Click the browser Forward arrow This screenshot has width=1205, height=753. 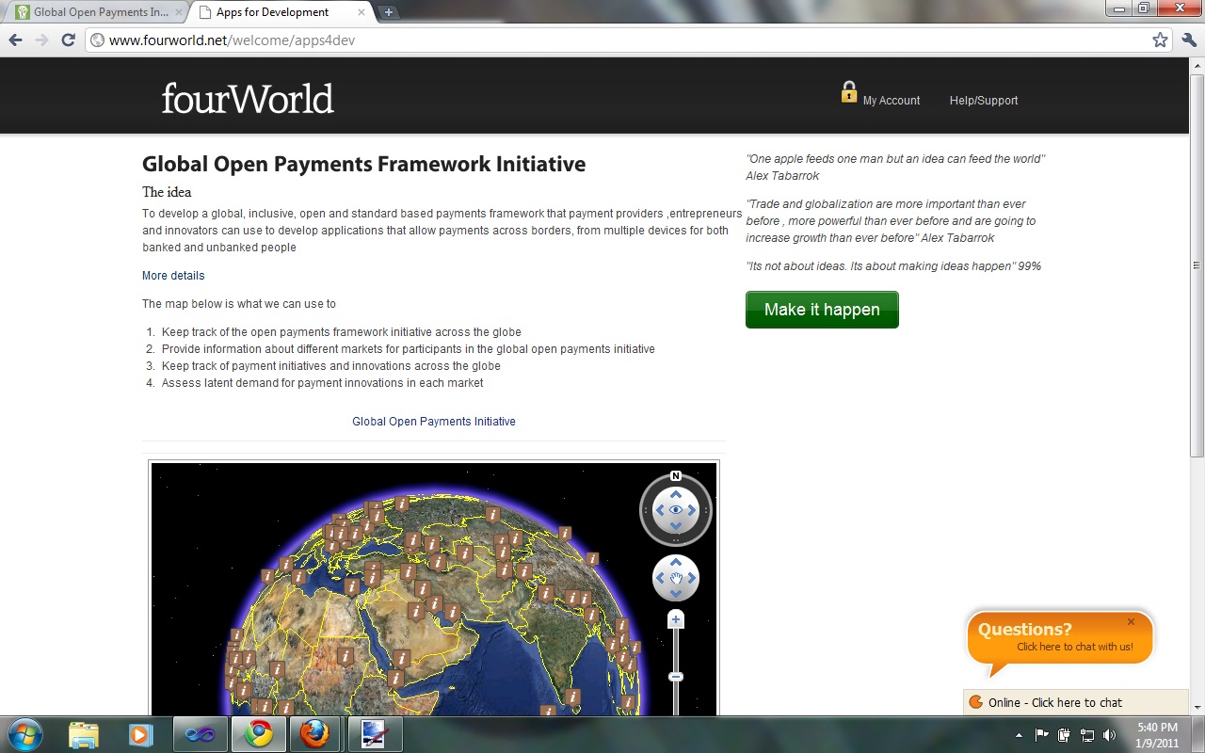tap(41, 40)
